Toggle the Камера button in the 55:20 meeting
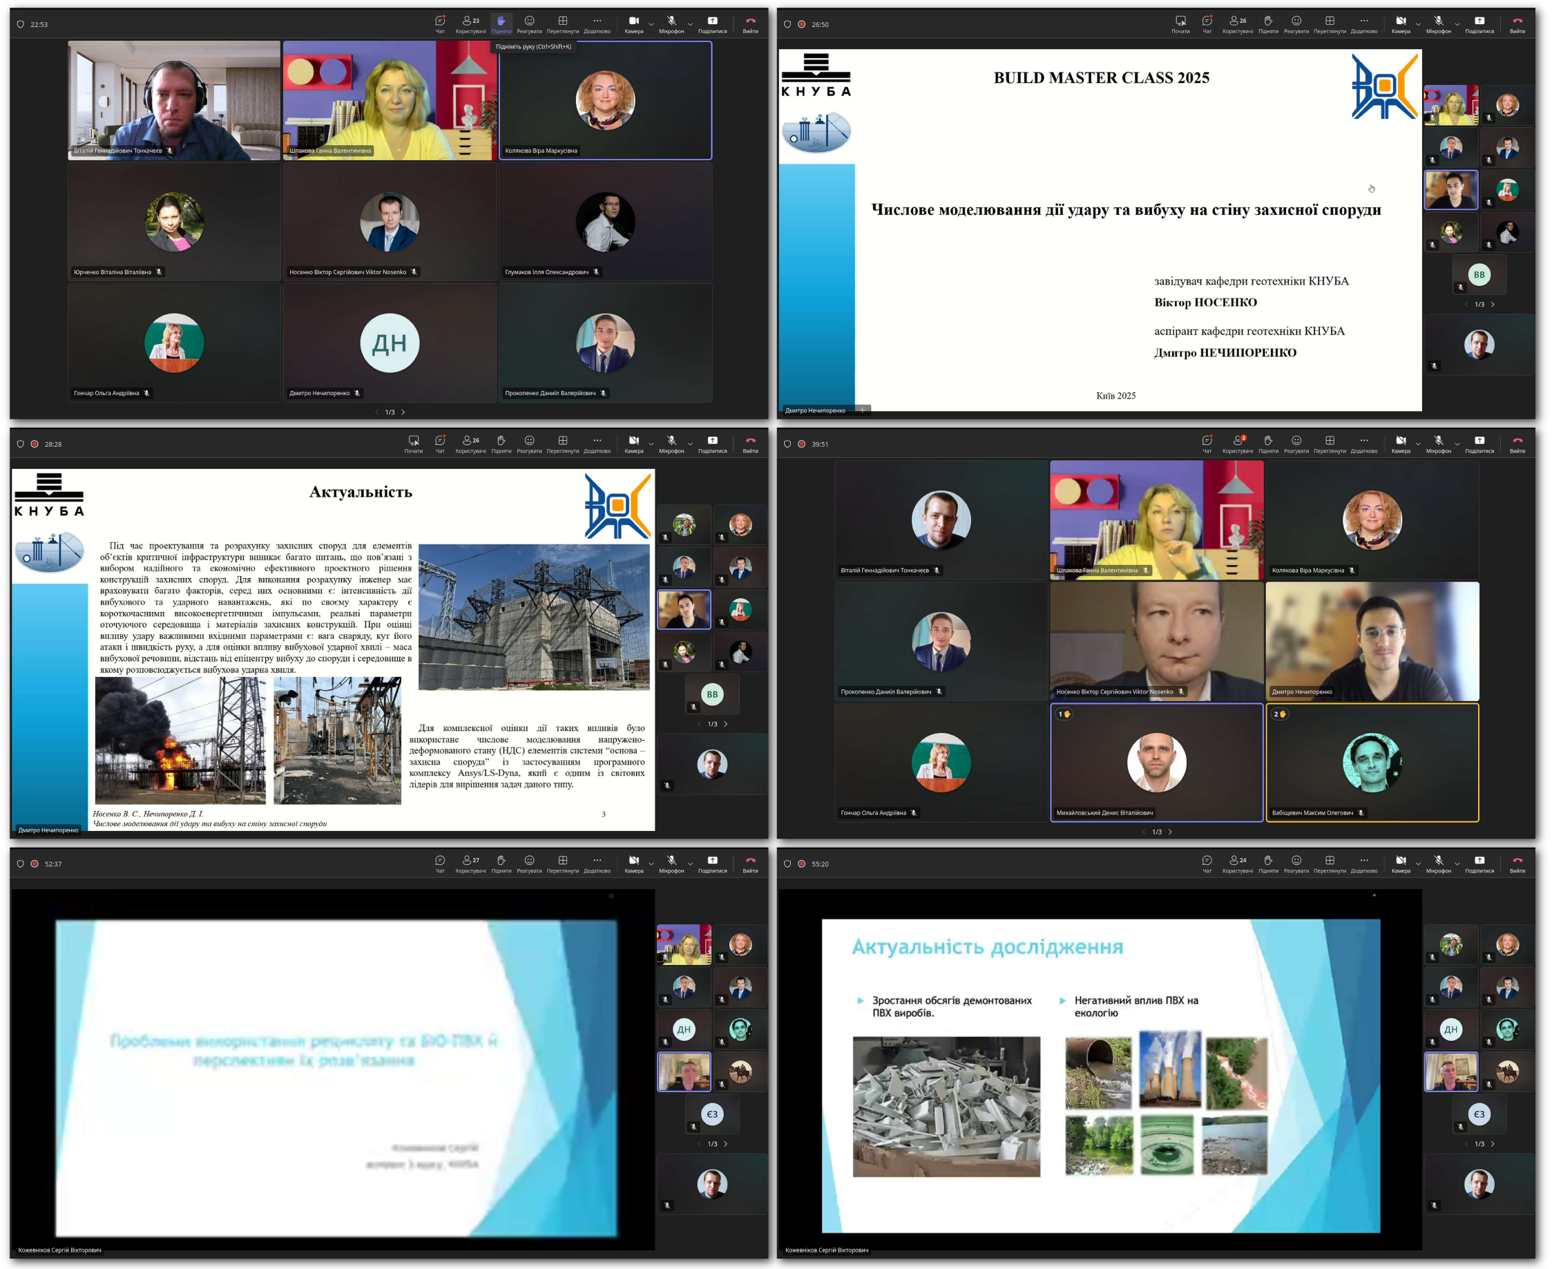 point(1401,861)
